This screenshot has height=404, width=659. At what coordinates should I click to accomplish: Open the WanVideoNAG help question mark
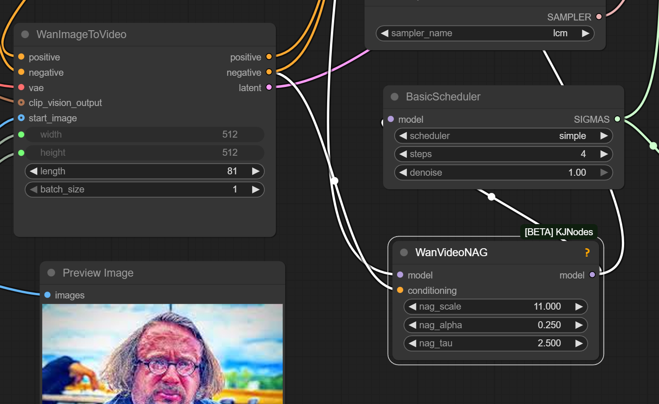[587, 252]
